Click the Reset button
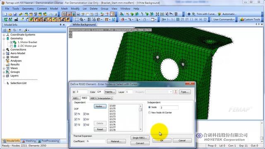Viewport: 265px width, 149px height. pos(100,130)
